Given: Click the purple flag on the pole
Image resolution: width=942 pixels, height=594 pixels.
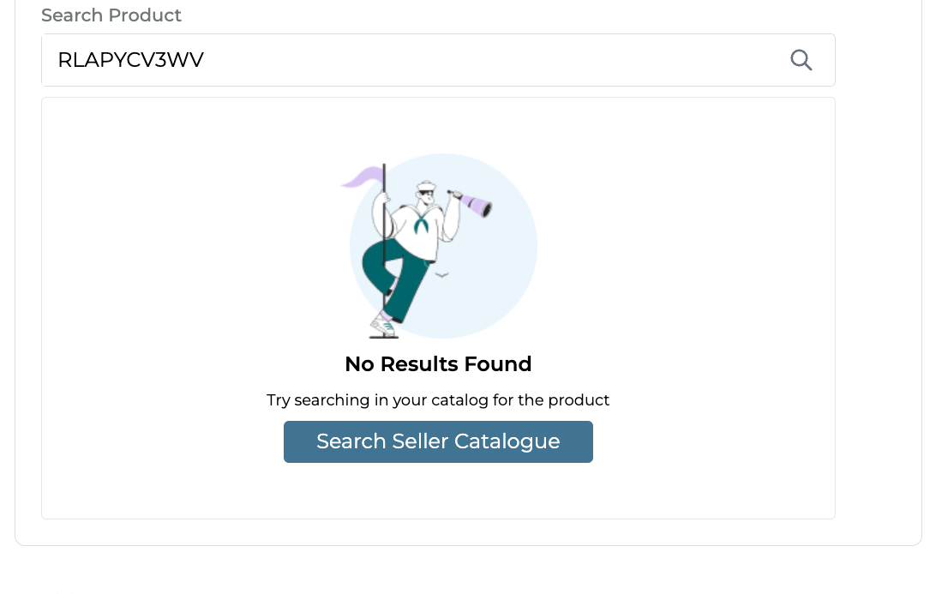Looking at the screenshot, I should [x=361, y=178].
